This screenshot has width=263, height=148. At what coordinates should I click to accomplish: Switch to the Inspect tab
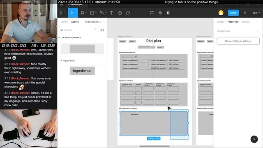tap(245, 22)
